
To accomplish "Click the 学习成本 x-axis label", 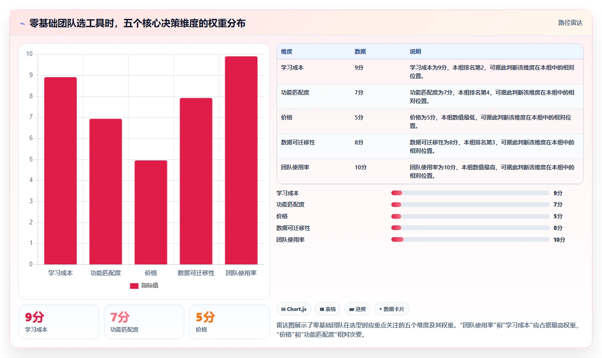I will point(61,273).
